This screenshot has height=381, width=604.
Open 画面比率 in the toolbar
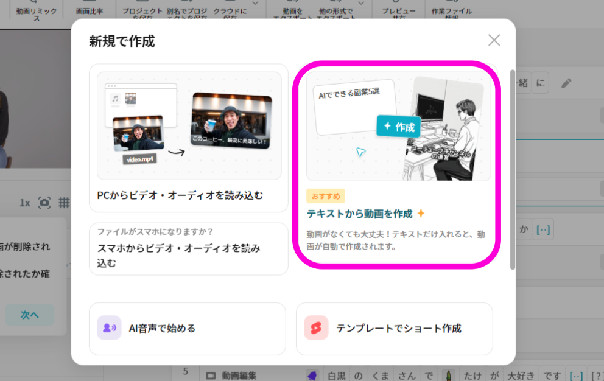click(x=88, y=11)
